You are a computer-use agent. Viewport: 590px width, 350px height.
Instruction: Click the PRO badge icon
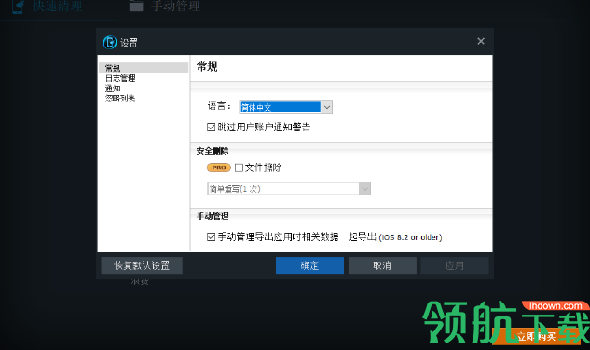[219, 168]
